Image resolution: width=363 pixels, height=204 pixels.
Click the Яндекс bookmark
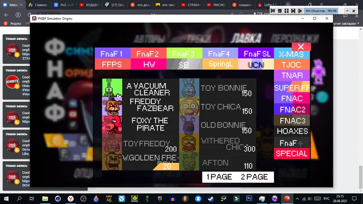click(13, 23)
